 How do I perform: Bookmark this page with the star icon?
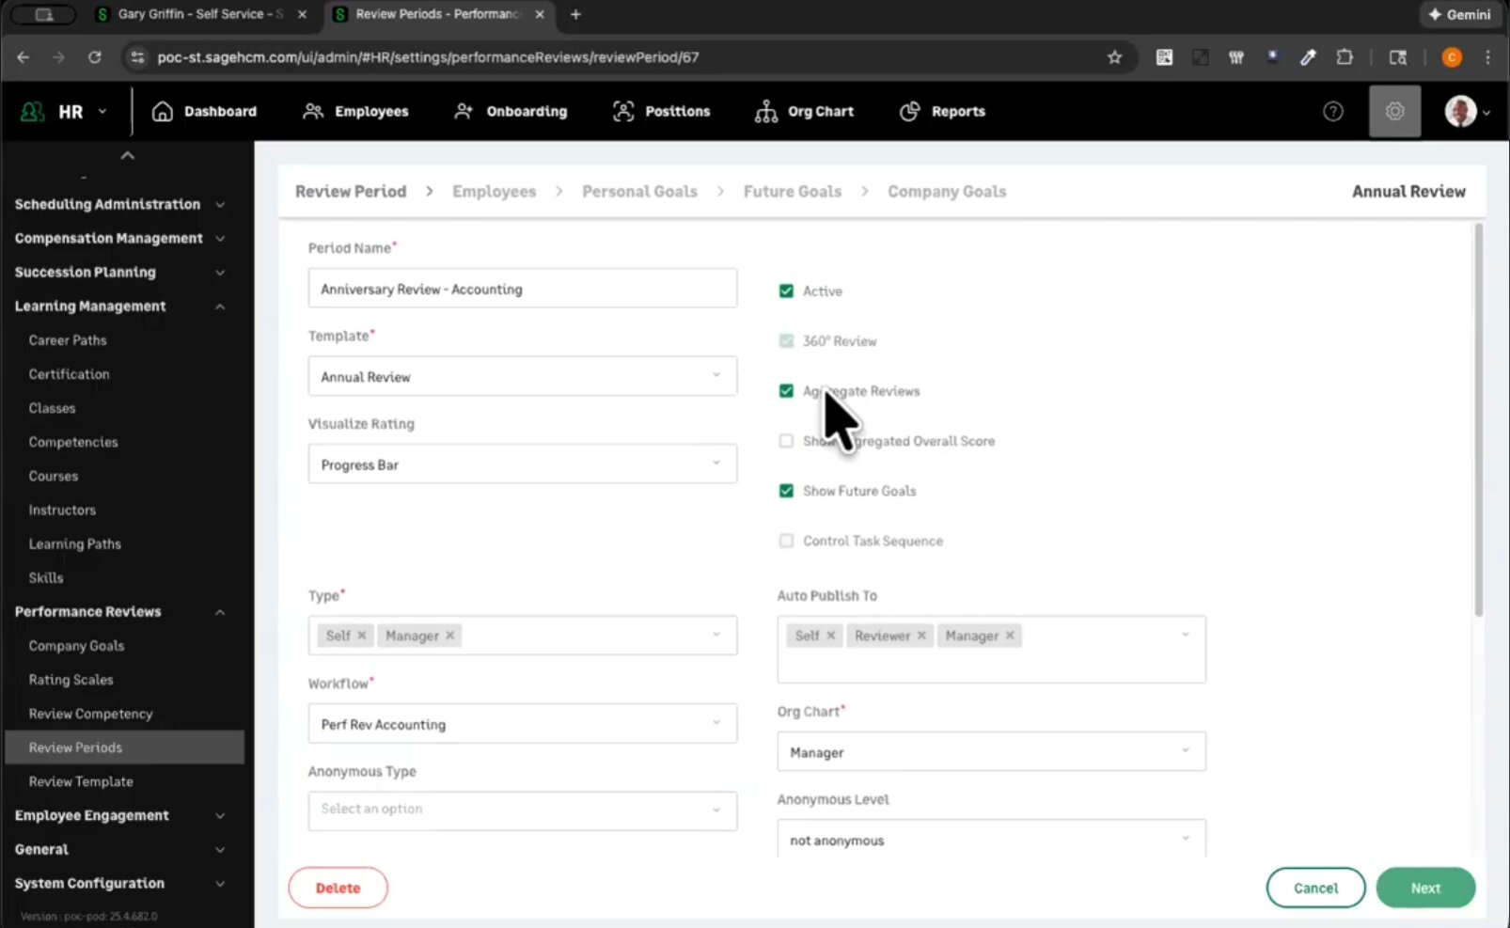[x=1115, y=57]
